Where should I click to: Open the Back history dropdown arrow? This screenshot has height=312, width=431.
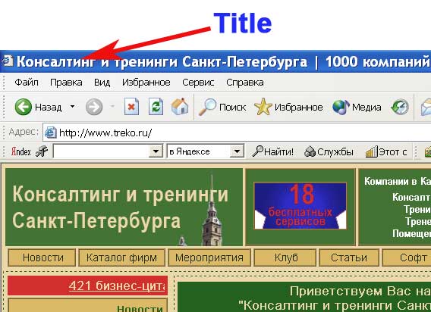[x=72, y=106]
